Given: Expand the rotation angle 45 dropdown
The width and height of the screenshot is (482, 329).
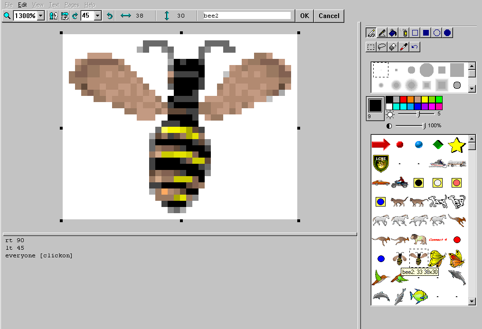Looking at the screenshot, I should click(98, 16).
